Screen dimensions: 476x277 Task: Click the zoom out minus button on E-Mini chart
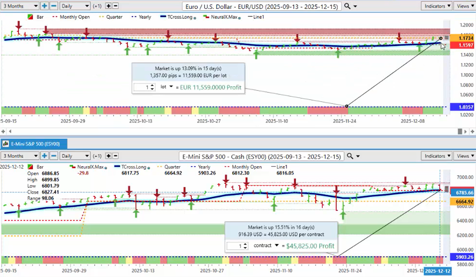coord(53,156)
